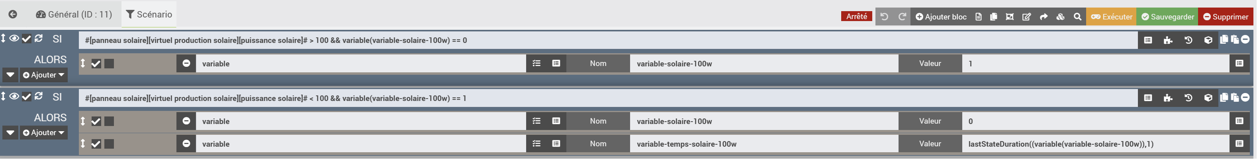The image size is (1257, 159).
Task: Select the Scénario tab
Action: (149, 15)
